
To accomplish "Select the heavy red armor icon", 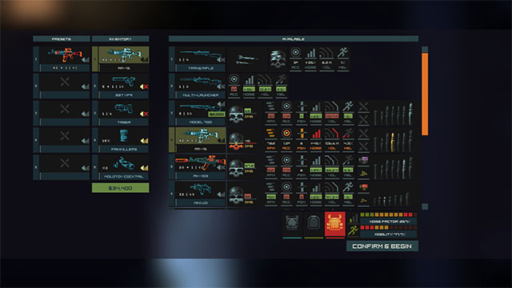I will pyautogui.click(x=334, y=224).
